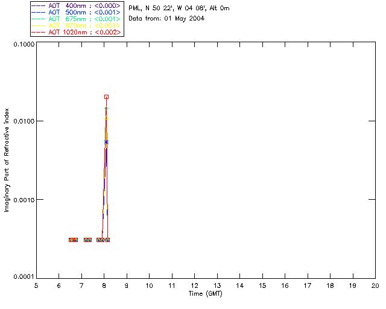Click the x-axis label 8
Image resolution: width=386 pixels, height=309 pixels.
tap(104, 285)
